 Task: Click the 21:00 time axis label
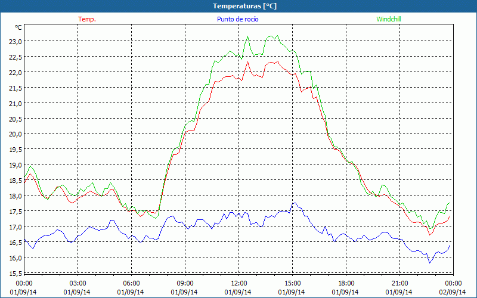pos(399,284)
